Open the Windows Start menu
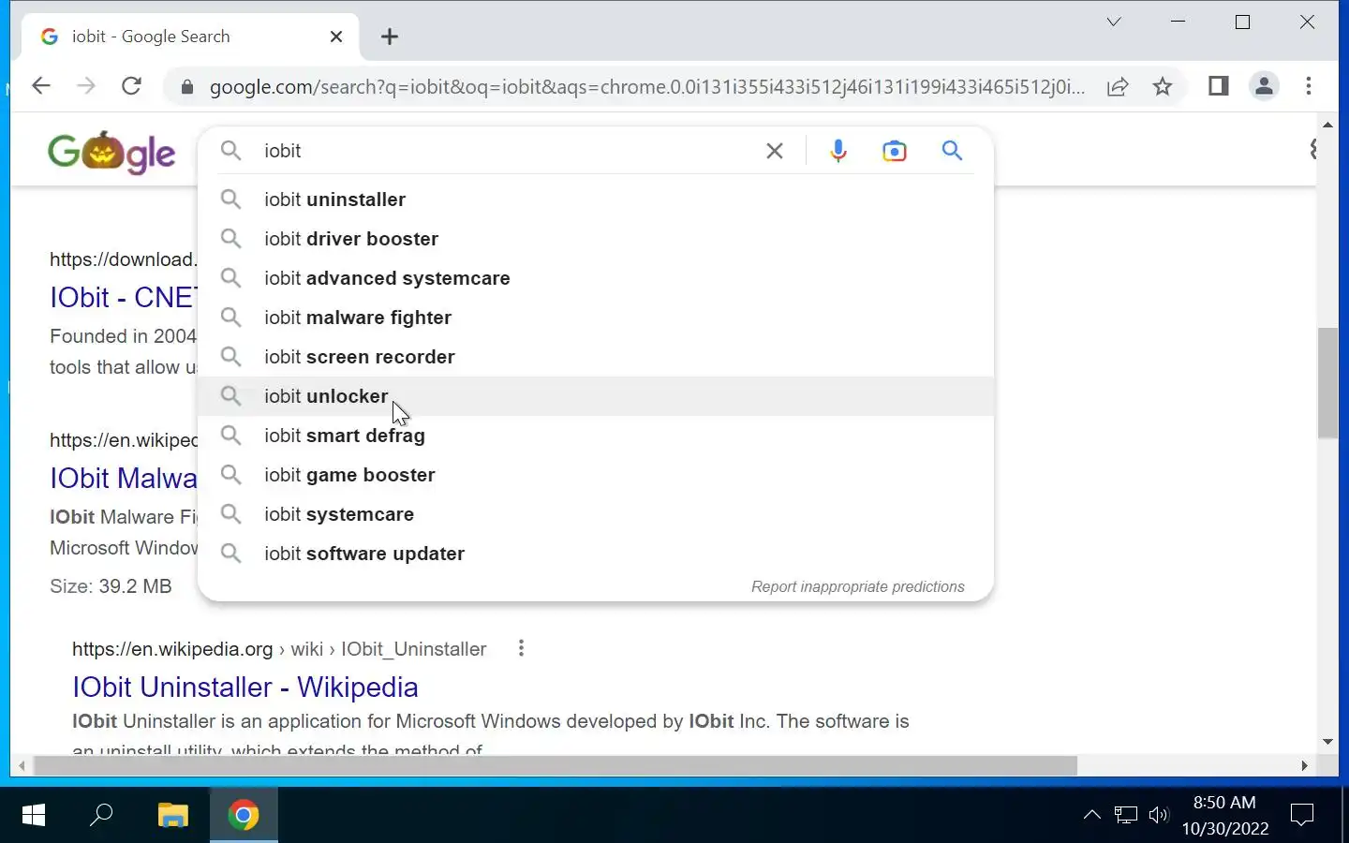The height and width of the screenshot is (843, 1349). [x=33, y=815]
